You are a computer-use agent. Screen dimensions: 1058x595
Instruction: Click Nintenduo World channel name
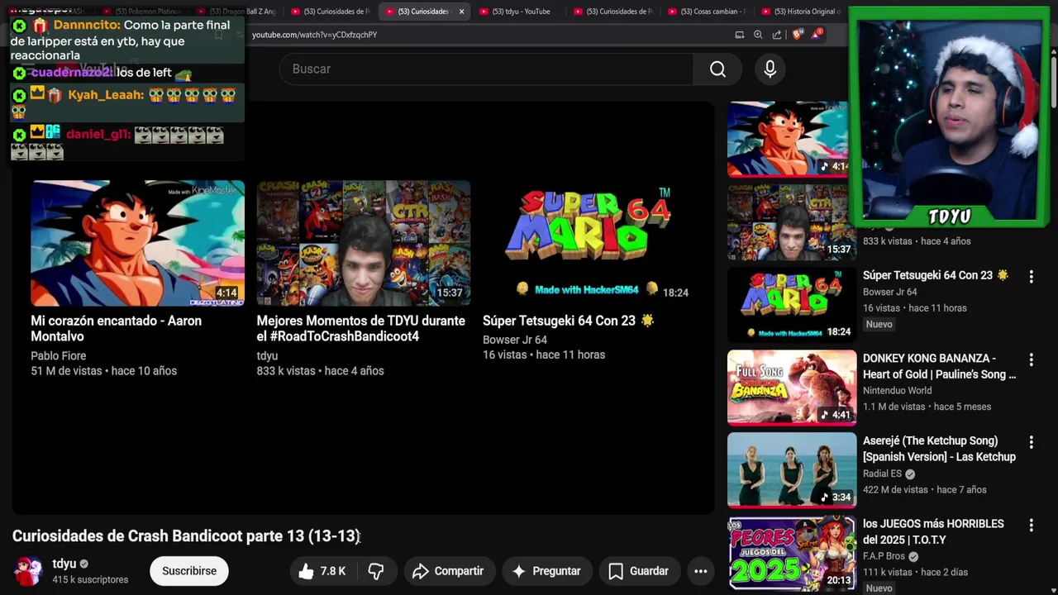[x=897, y=391]
